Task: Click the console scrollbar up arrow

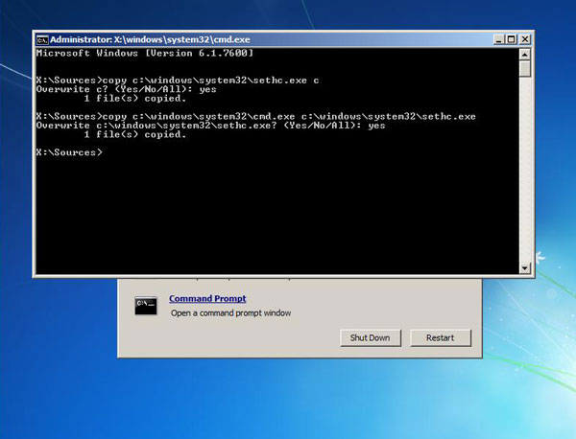Action: tap(525, 55)
